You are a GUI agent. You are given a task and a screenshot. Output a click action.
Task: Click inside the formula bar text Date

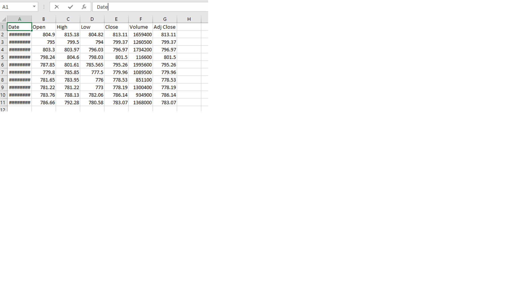pos(102,7)
